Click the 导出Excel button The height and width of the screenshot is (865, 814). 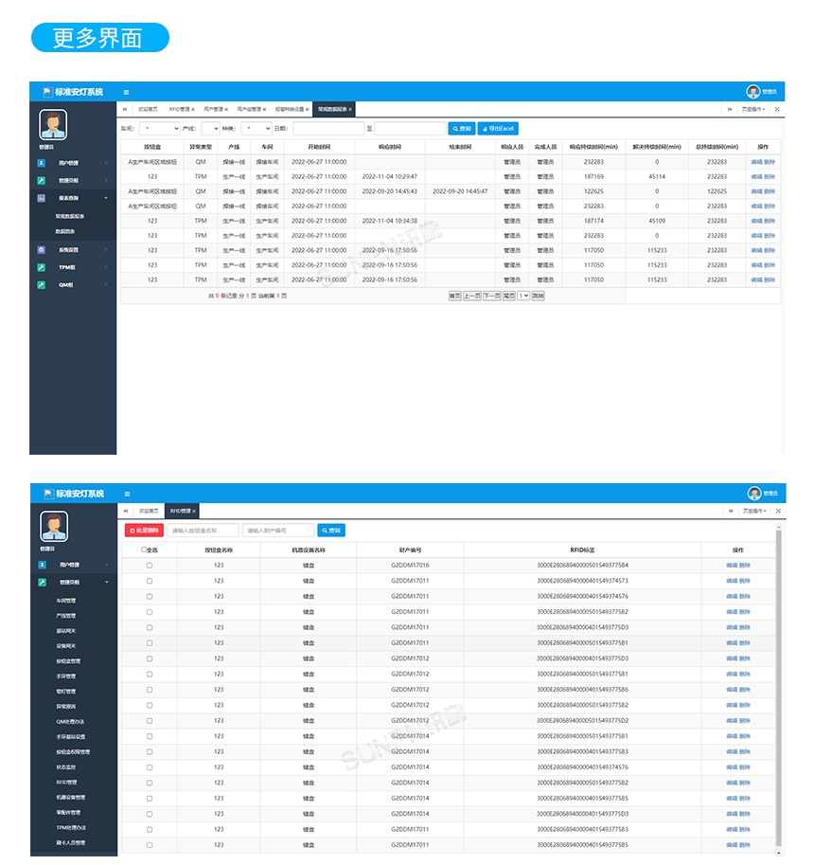pyautogui.click(x=497, y=128)
